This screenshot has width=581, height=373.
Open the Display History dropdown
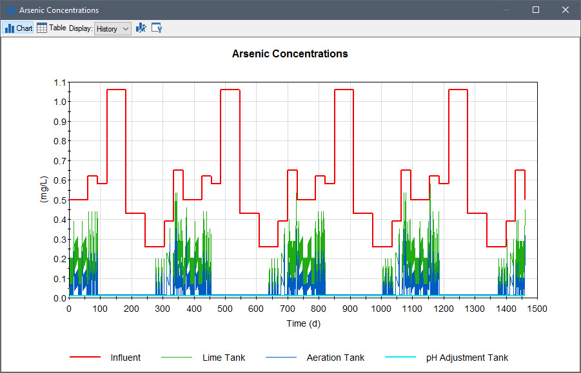(113, 28)
